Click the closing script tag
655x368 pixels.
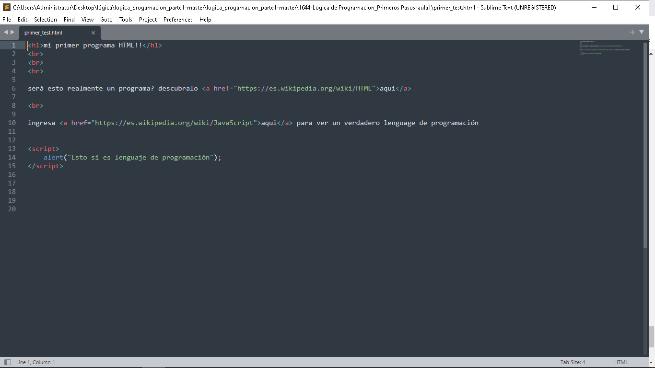[x=46, y=166]
